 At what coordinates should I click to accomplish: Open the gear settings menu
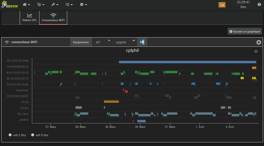click(84, 5)
